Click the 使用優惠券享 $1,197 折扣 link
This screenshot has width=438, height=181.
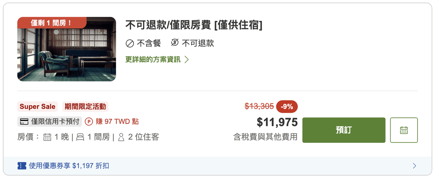(x=69, y=166)
